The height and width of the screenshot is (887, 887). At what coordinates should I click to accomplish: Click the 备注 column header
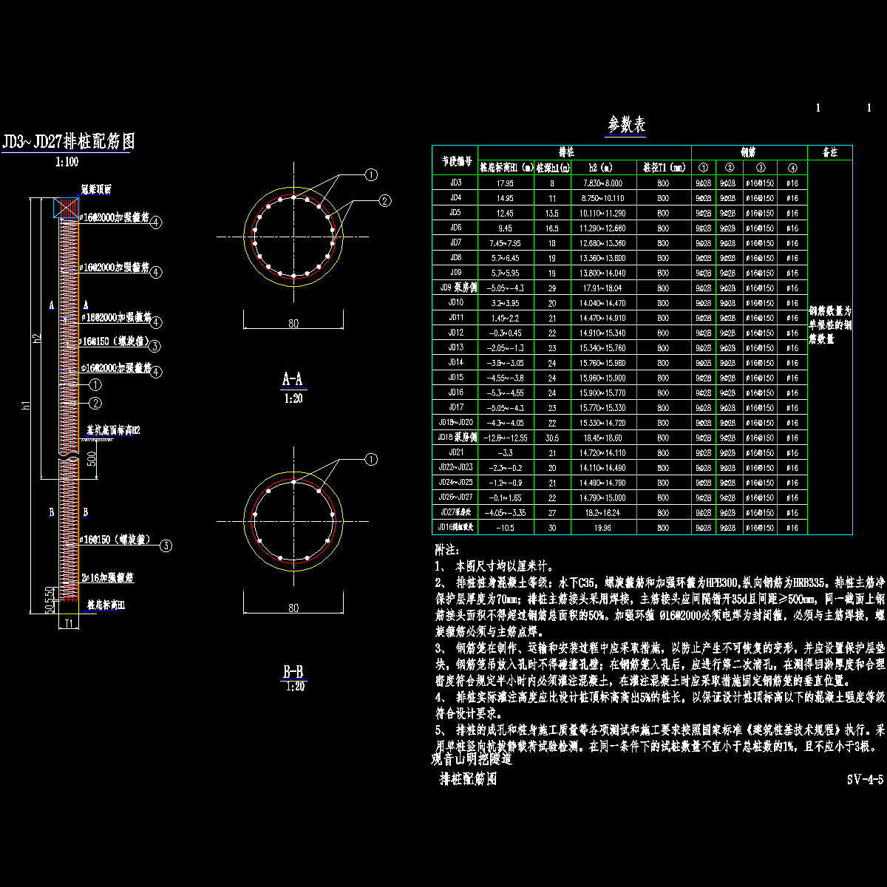tap(829, 152)
